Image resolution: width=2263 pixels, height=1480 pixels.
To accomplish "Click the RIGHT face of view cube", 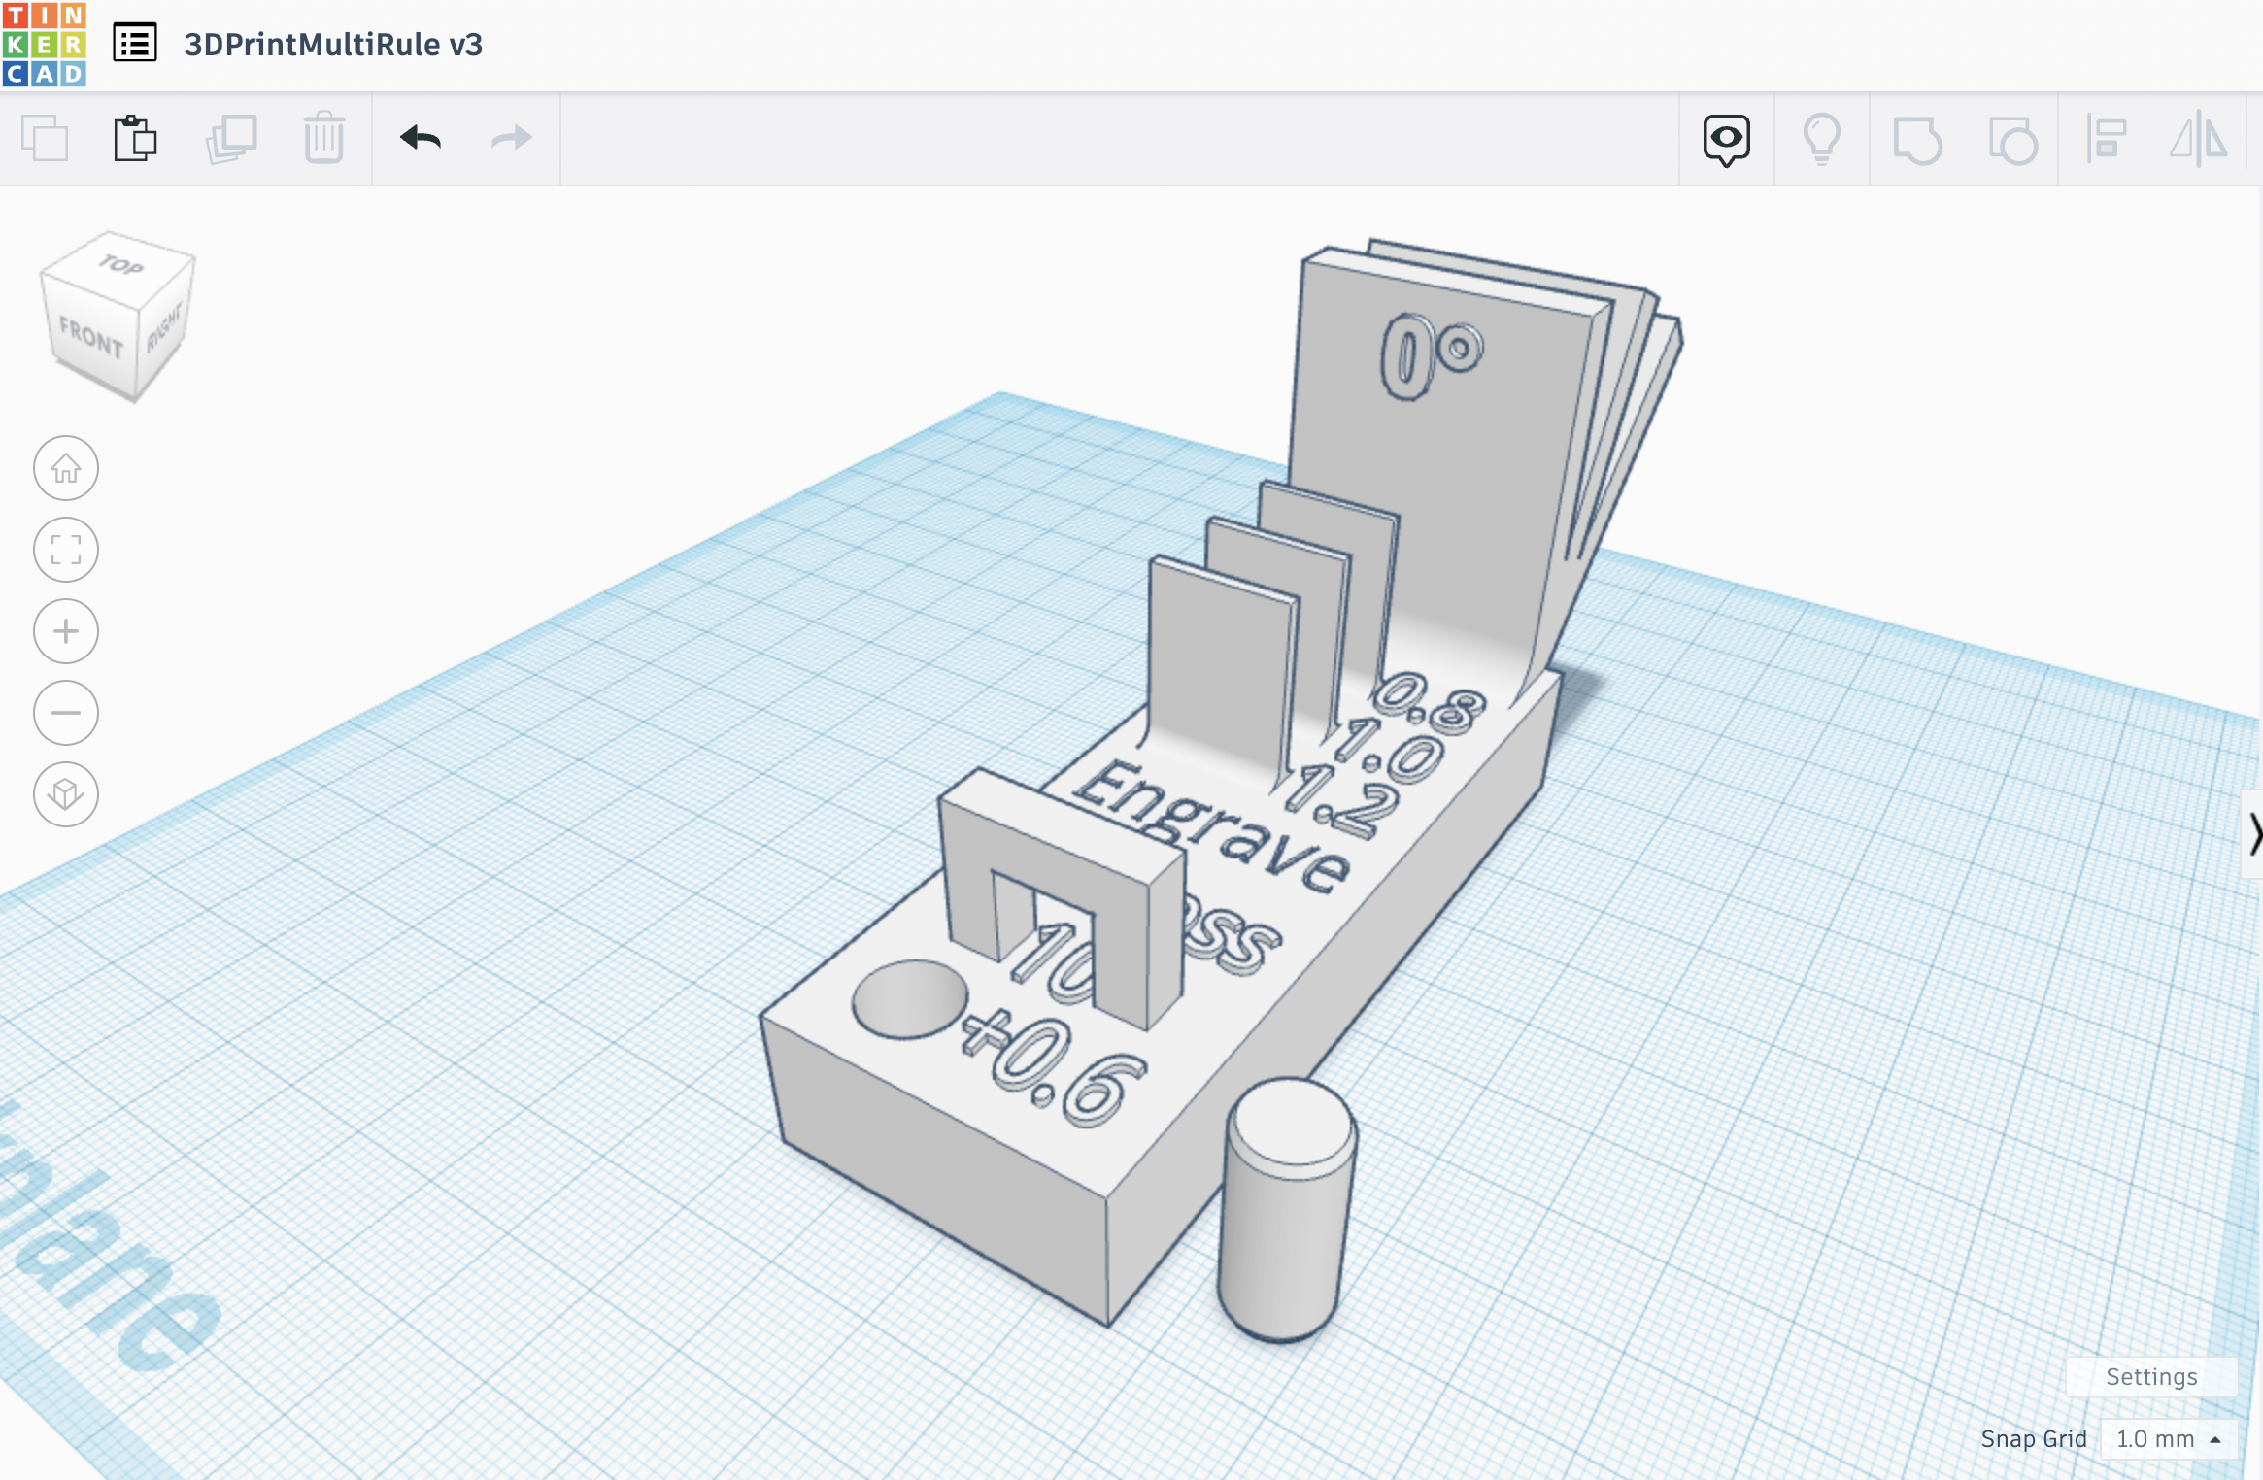I will 165,329.
